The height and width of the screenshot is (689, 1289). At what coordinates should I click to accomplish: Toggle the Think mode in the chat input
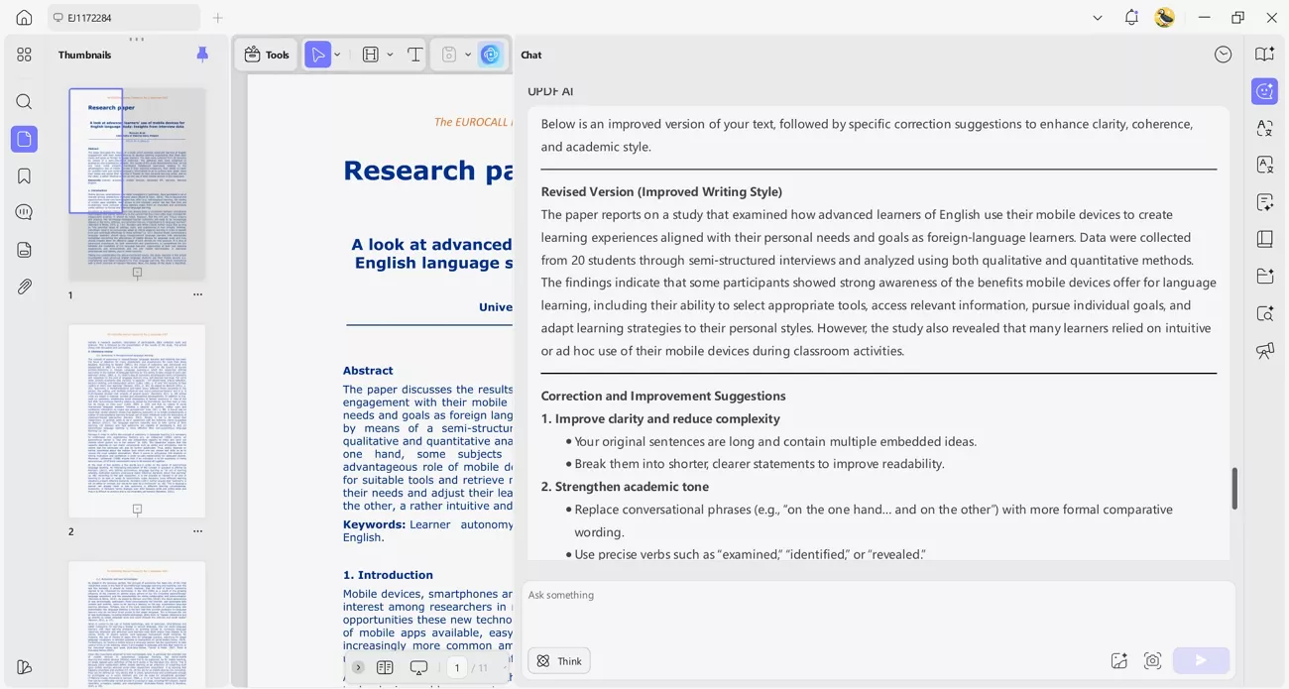[x=558, y=660]
